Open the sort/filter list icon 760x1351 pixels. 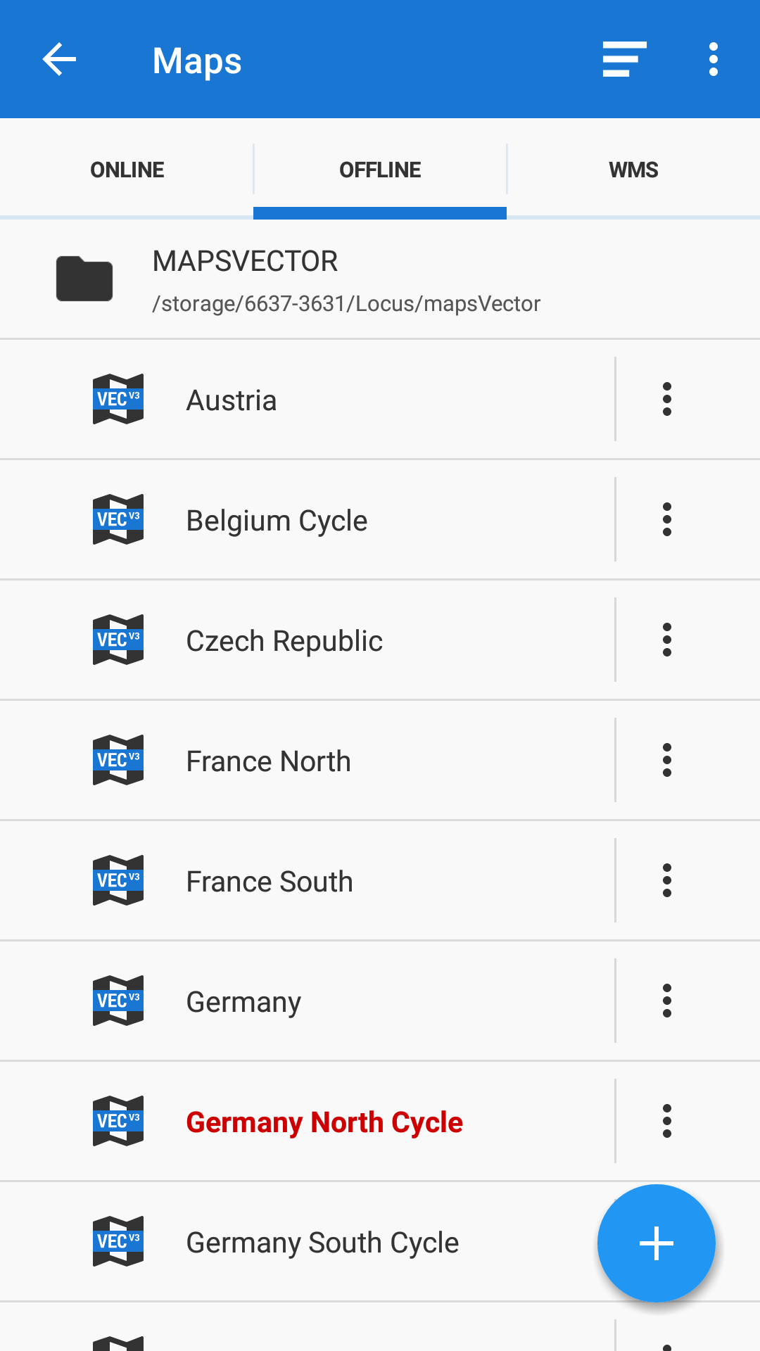[x=624, y=59]
